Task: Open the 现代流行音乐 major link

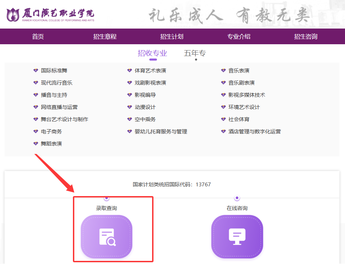Action: click(x=57, y=83)
